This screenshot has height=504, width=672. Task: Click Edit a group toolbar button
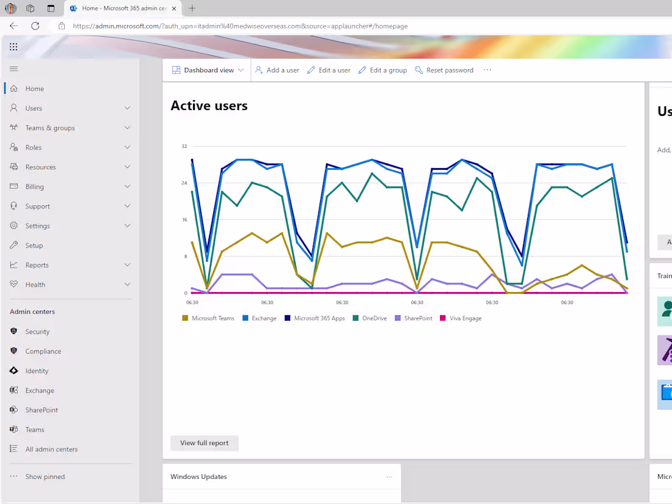tap(382, 70)
